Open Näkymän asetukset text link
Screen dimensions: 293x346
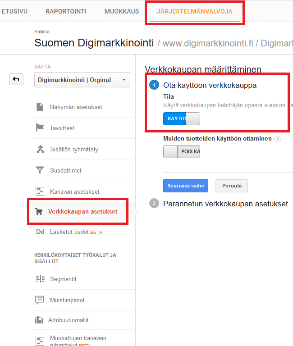point(76,107)
